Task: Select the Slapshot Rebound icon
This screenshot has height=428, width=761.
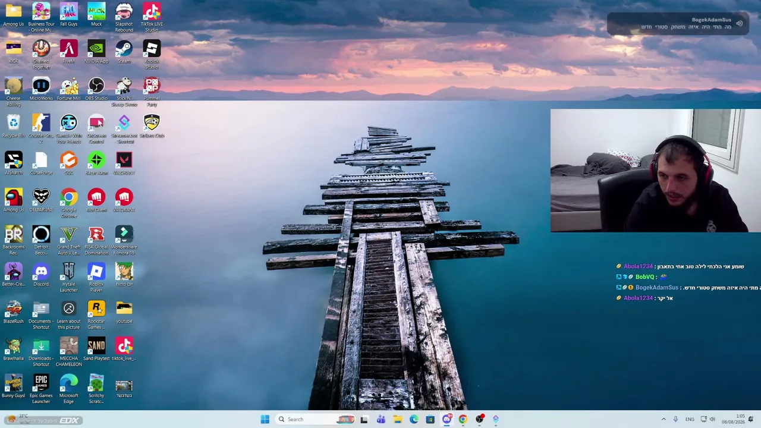Action: tap(124, 18)
